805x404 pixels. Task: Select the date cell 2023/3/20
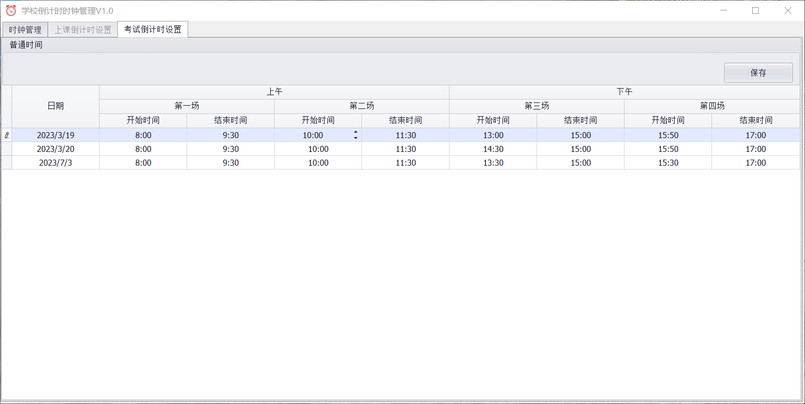coord(56,149)
